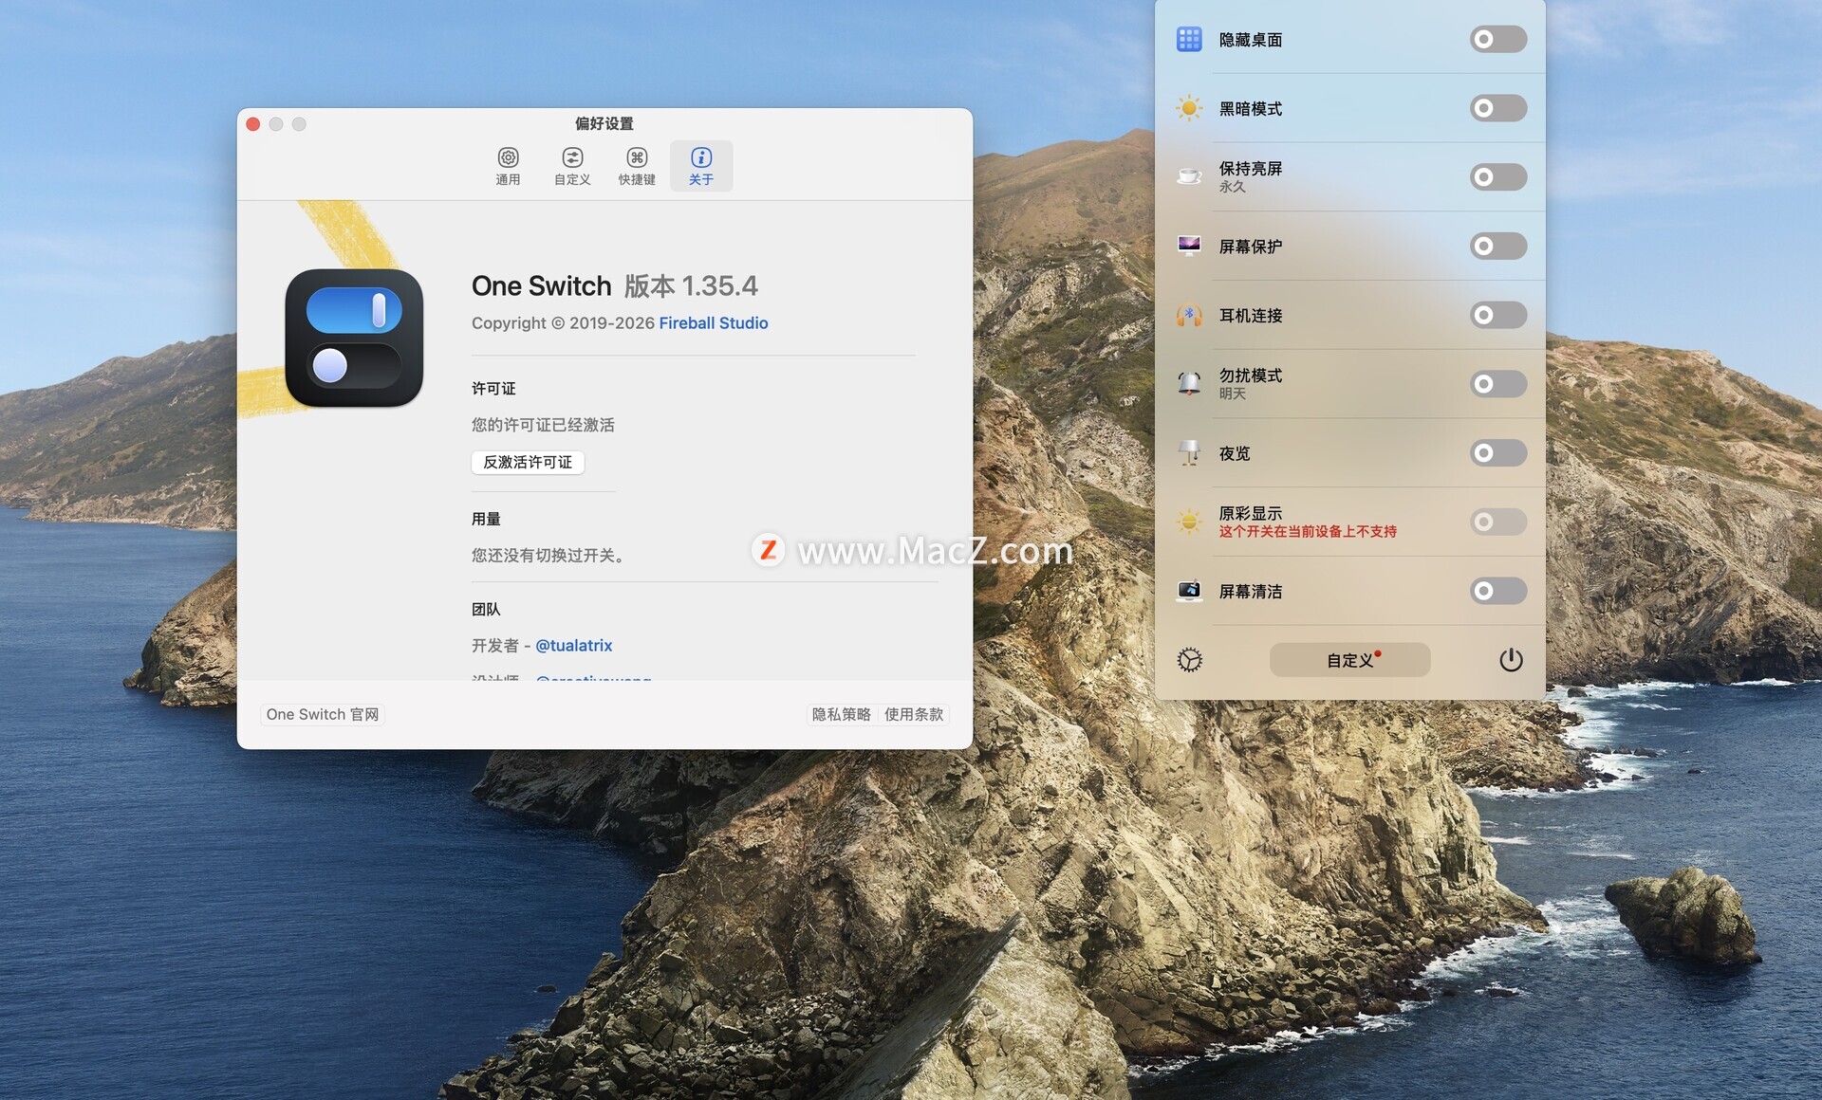This screenshot has height=1100, width=1822.
Task: Click the Dark Mode sun icon
Action: [1189, 108]
